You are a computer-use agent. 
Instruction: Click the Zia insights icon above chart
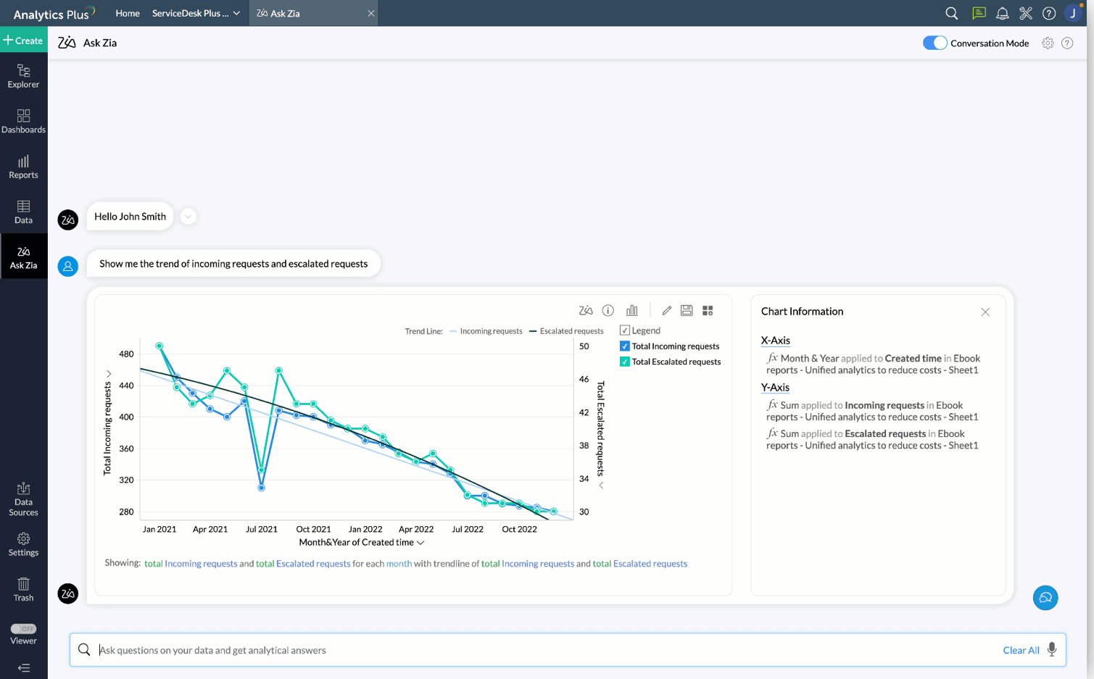pos(586,311)
